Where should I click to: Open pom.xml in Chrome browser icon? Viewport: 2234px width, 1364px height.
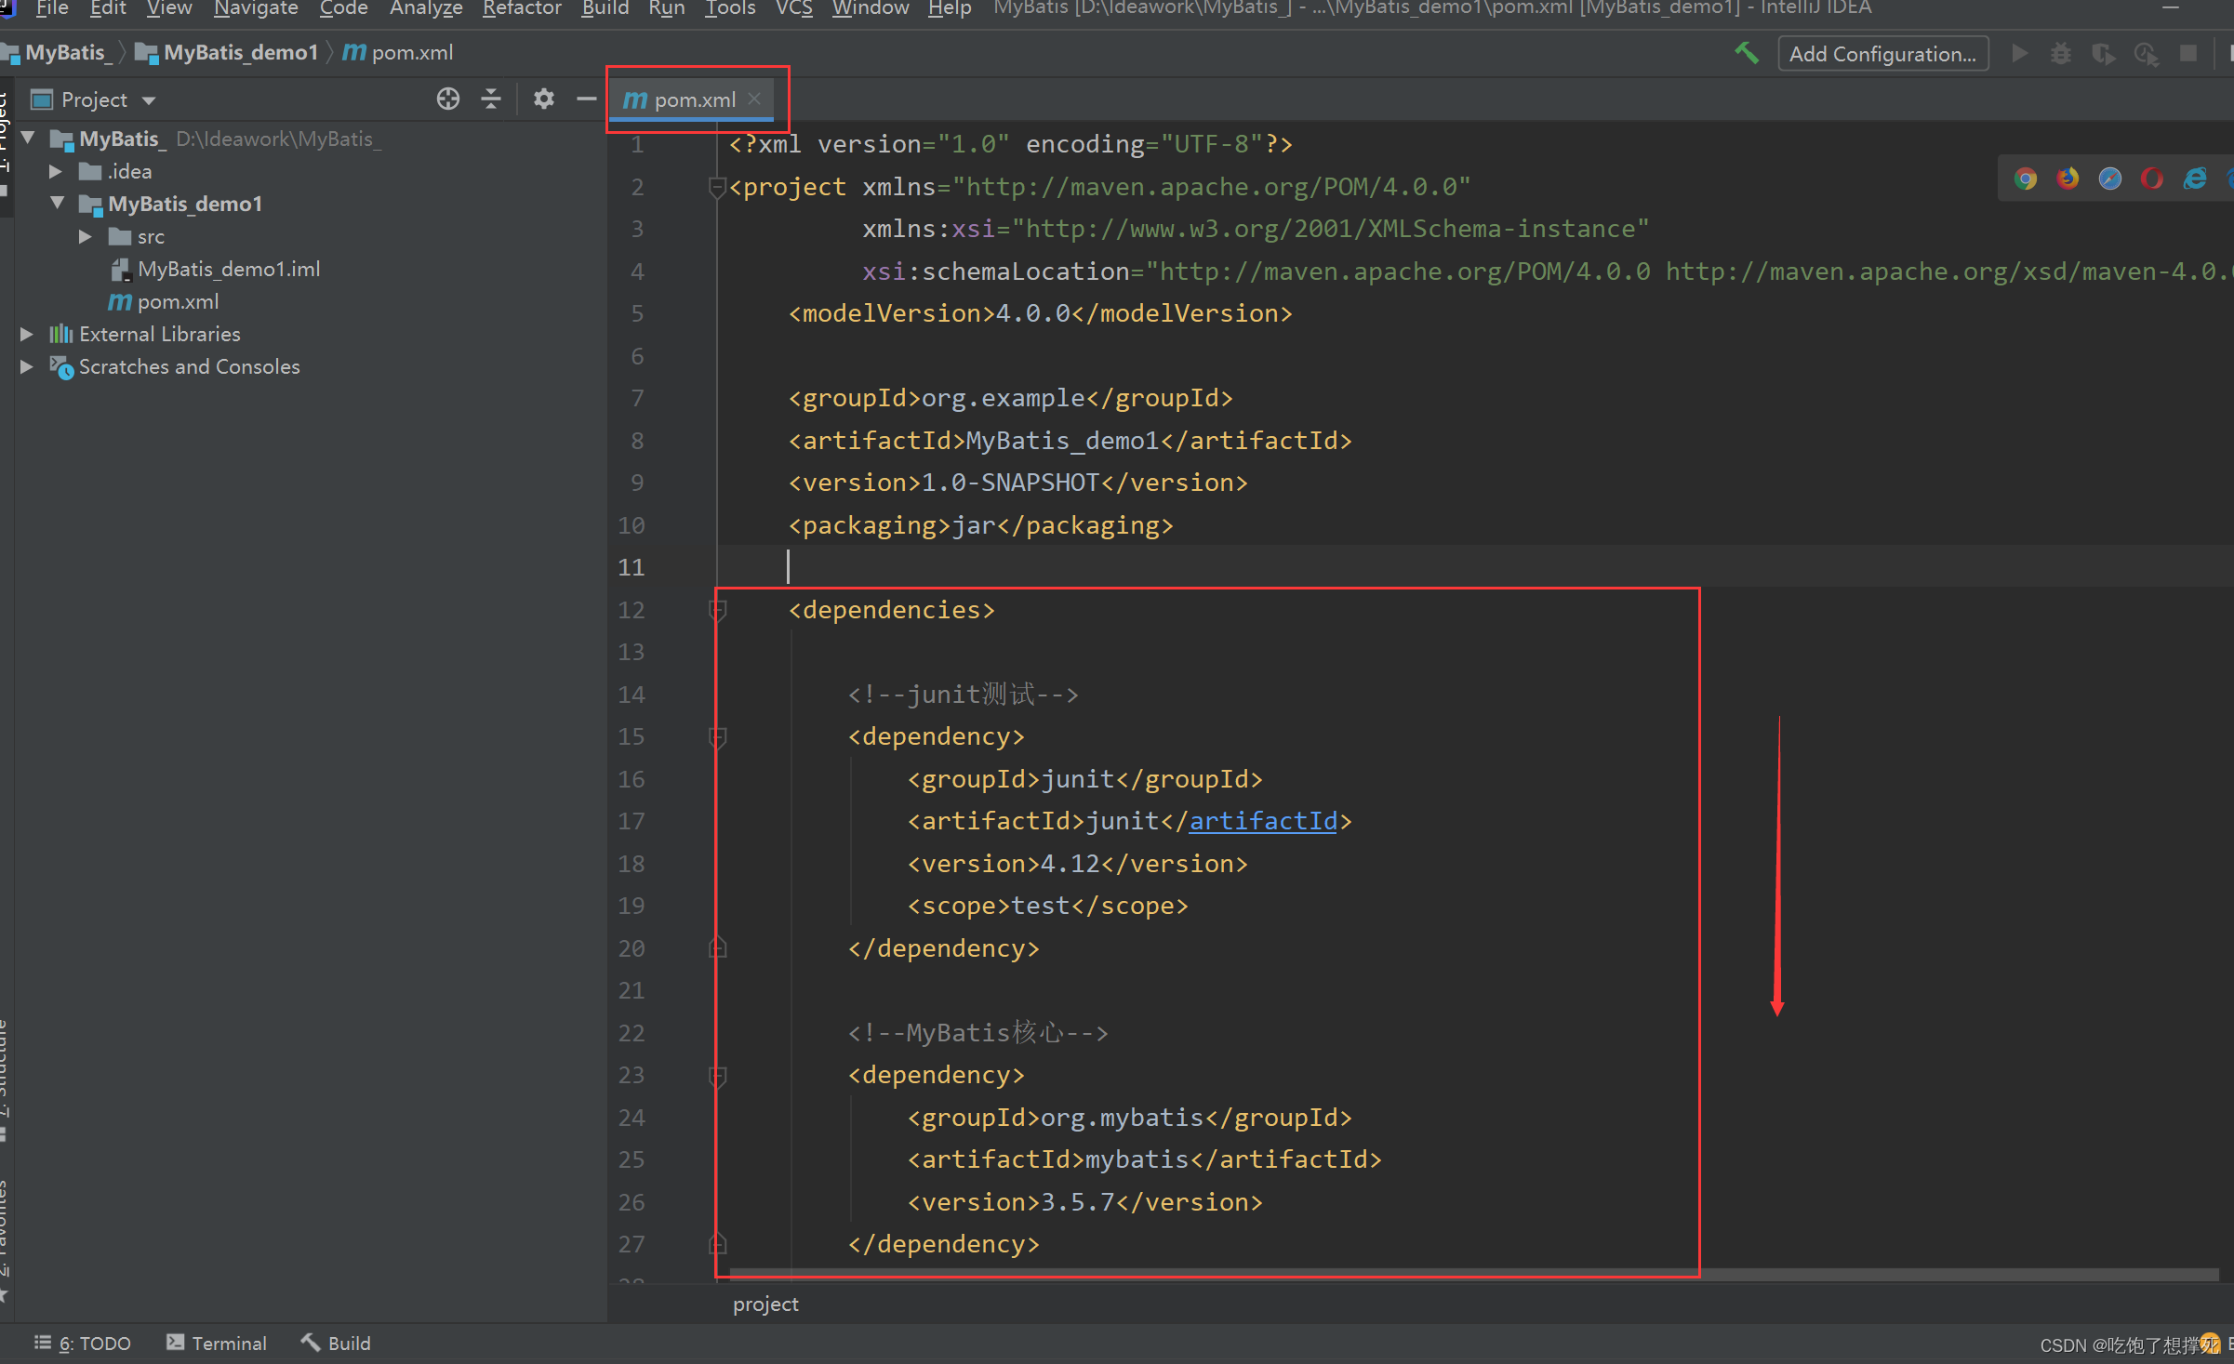2025,179
